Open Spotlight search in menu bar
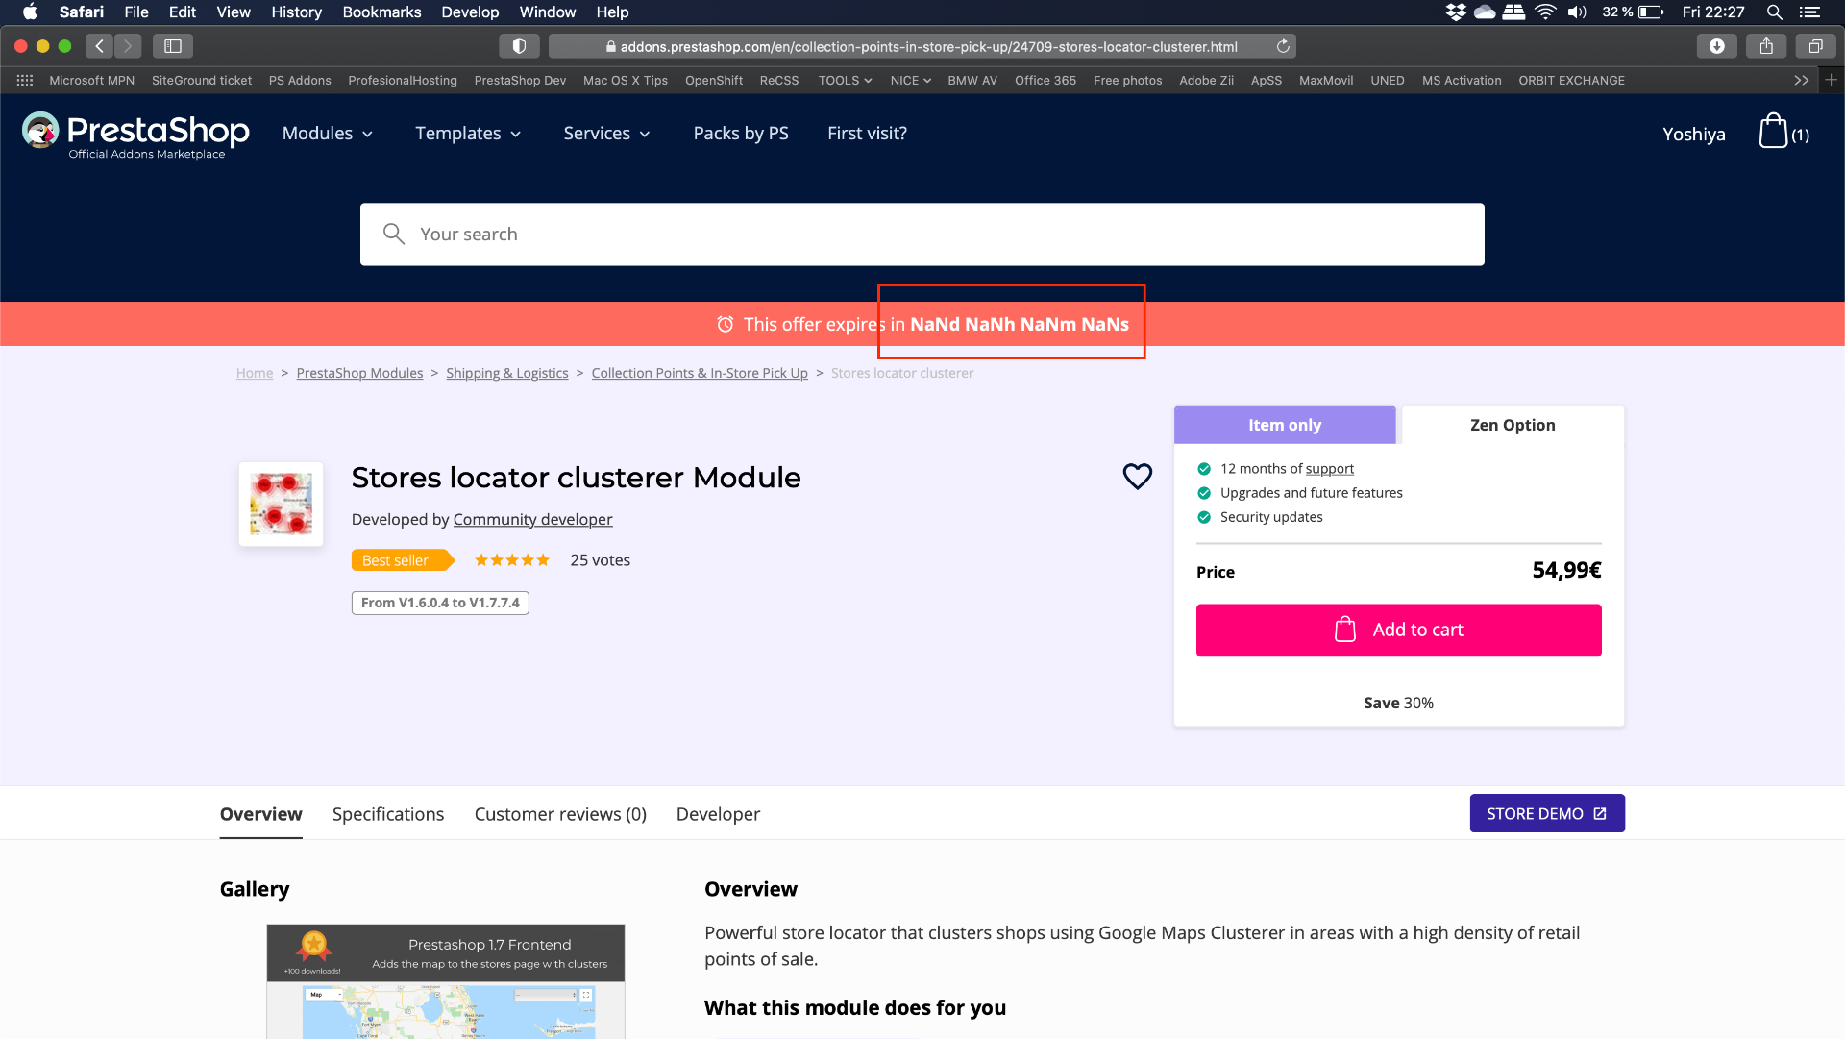The height and width of the screenshot is (1039, 1845). (1775, 12)
